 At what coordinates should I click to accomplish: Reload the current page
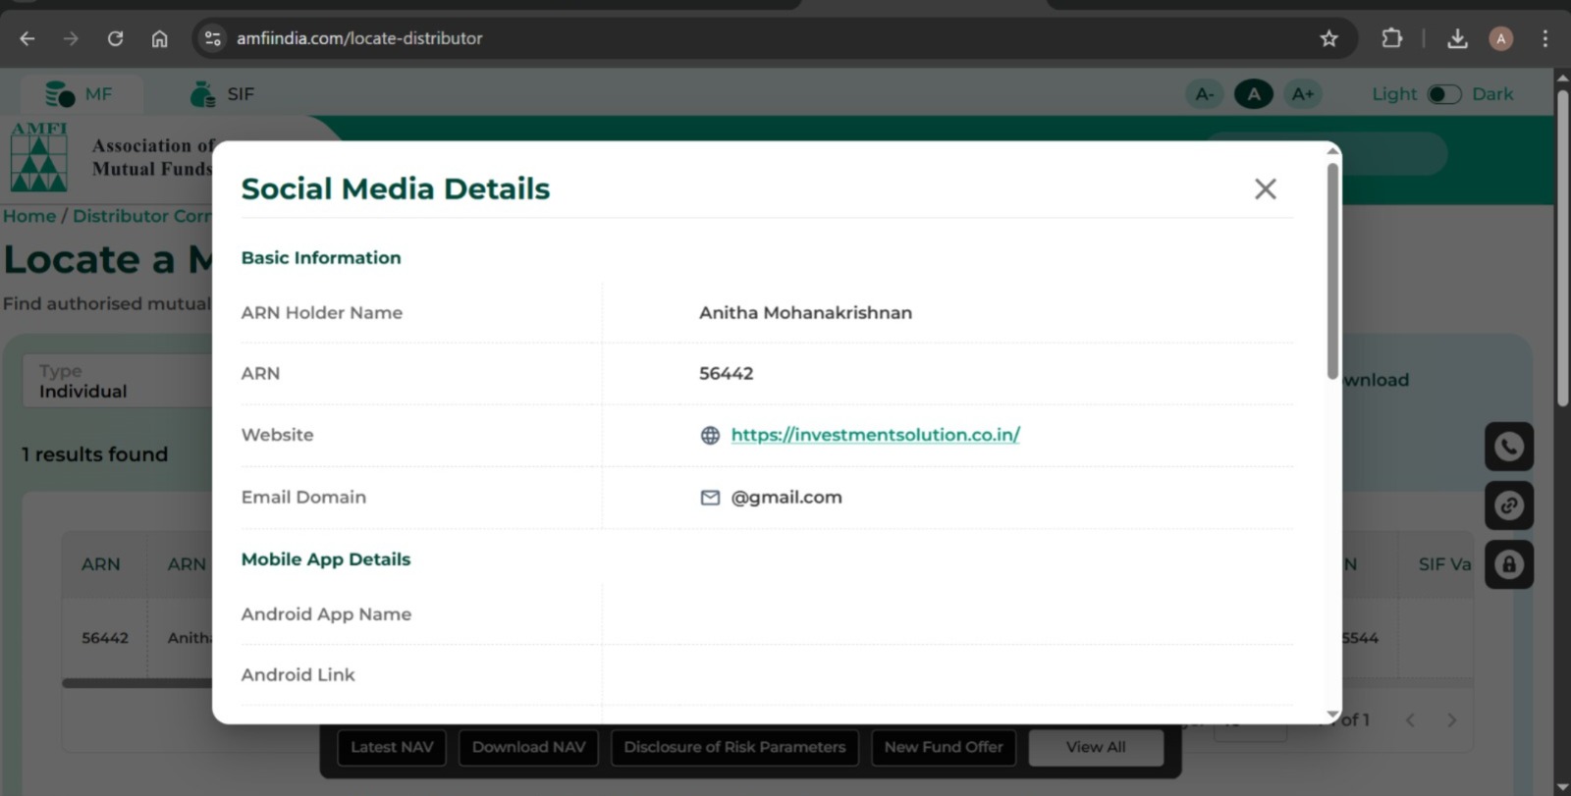tap(115, 38)
